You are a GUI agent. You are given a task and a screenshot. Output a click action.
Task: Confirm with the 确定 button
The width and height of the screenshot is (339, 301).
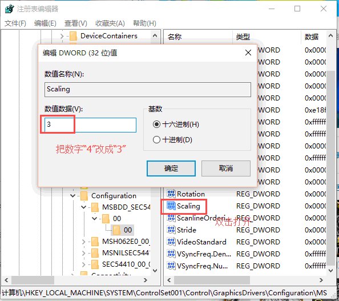point(171,168)
